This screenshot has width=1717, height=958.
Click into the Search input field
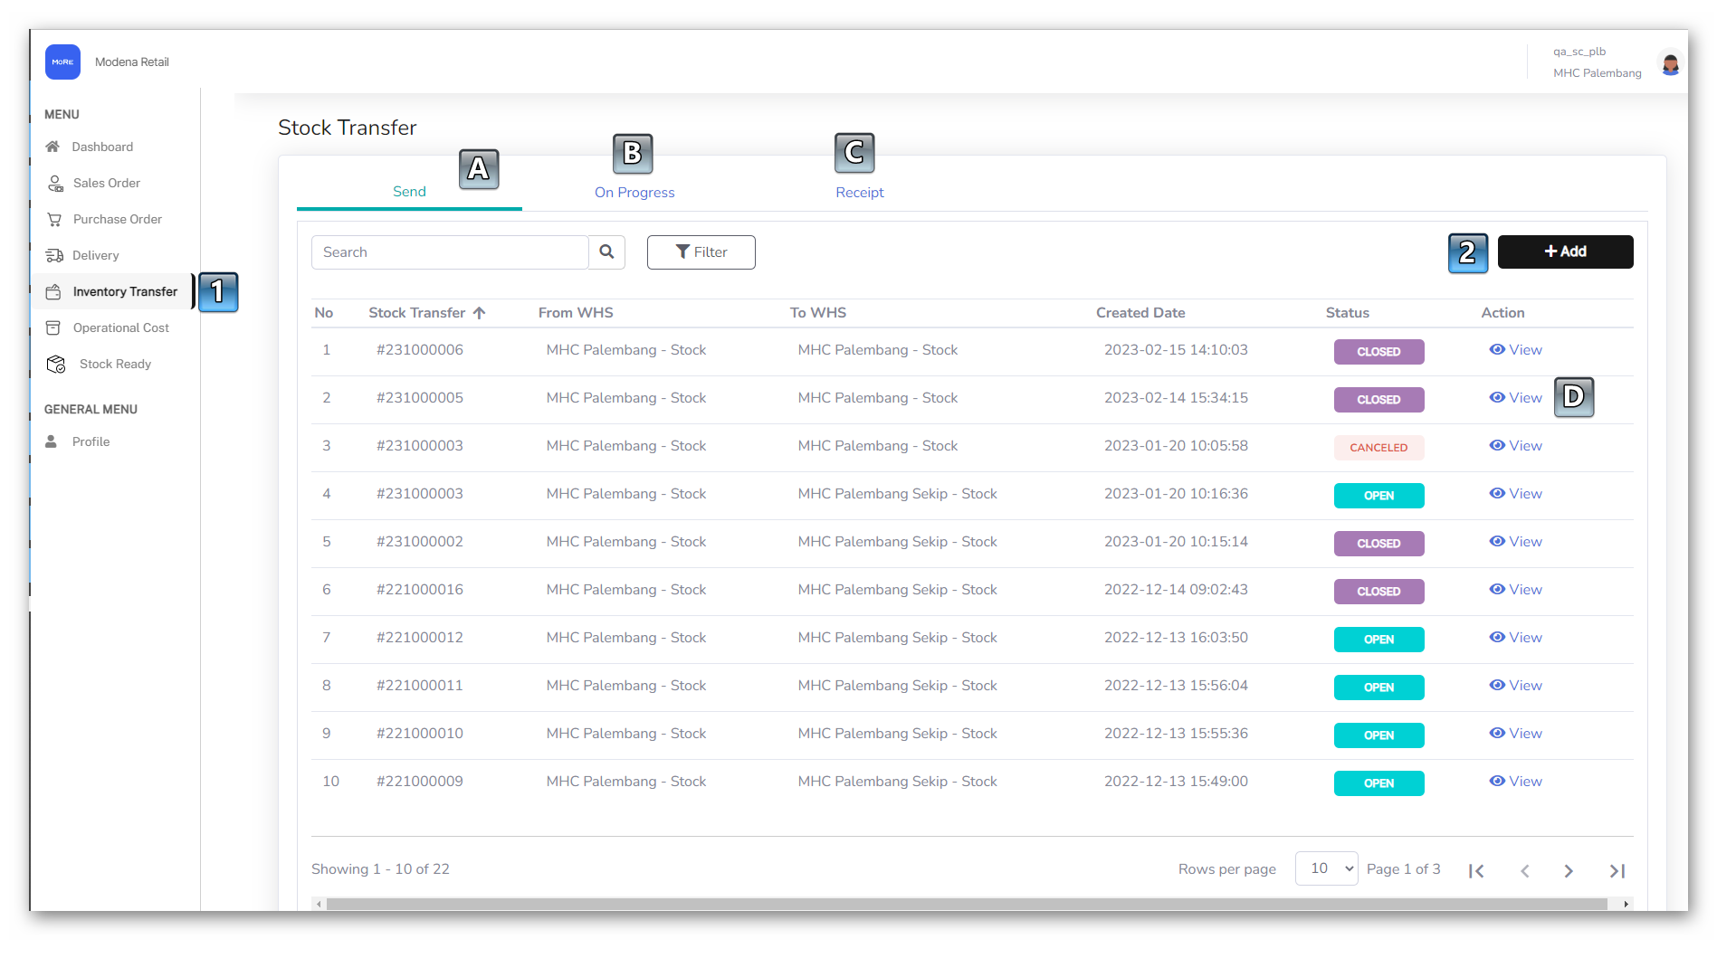tap(450, 252)
